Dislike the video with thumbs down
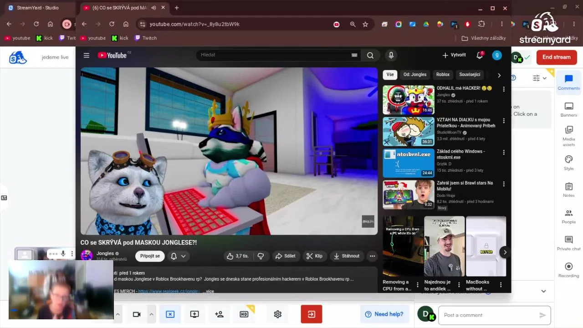This screenshot has width=583, height=328. [x=261, y=256]
